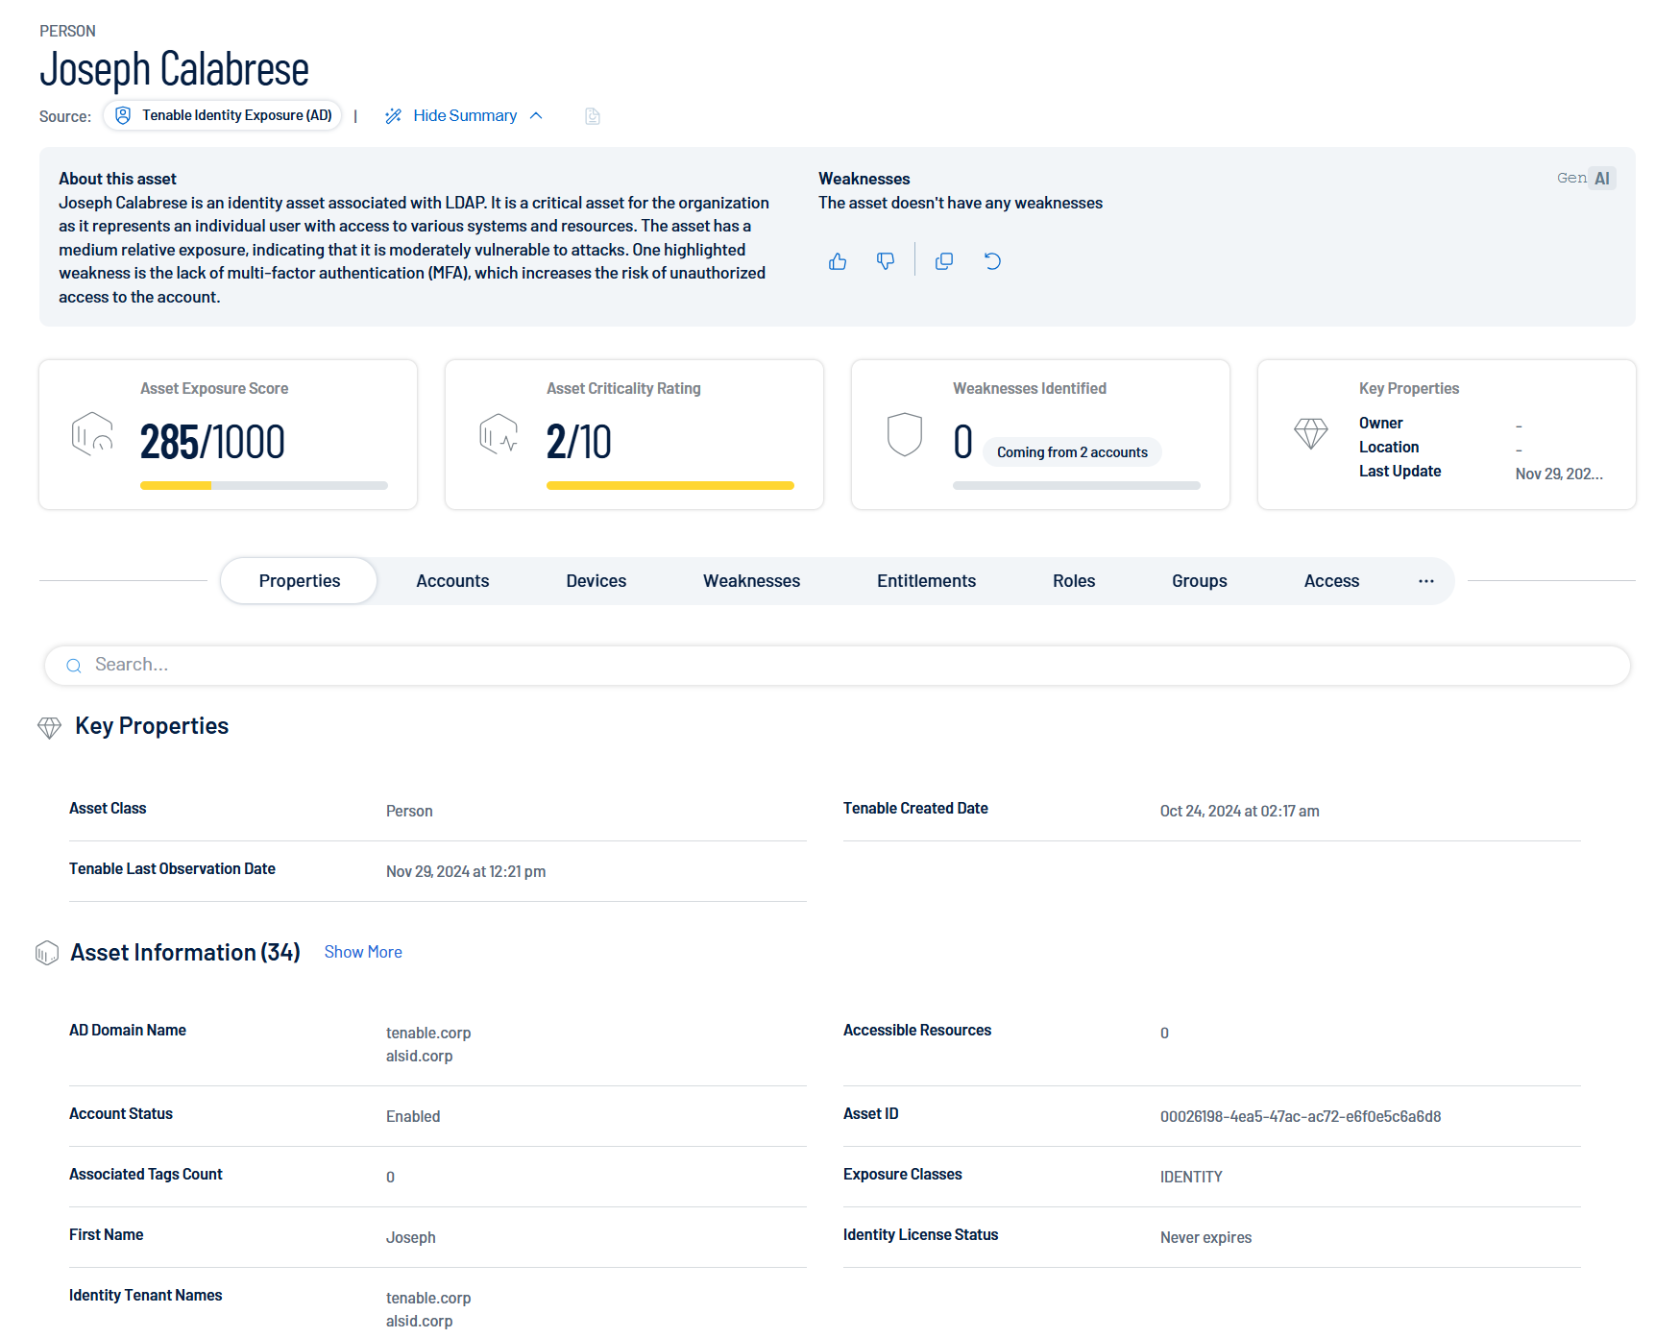The image size is (1655, 1338).
Task: Focus the Search properties input field
Action: (x=838, y=666)
